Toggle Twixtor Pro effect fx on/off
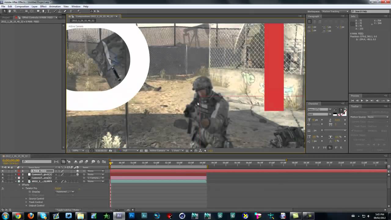This screenshot has height=220, width=391. coord(2,188)
